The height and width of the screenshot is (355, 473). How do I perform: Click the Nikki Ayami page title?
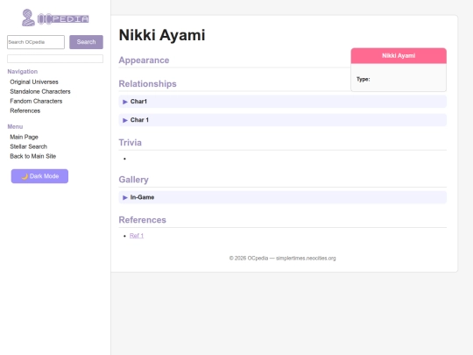click(162, 35)
